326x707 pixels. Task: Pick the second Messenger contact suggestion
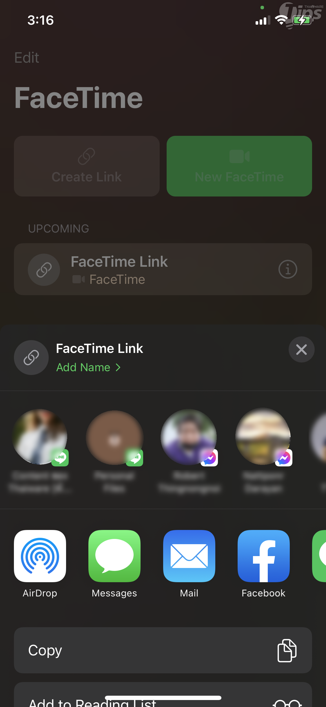pos(263,437)
